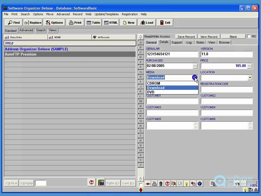Click the SERIALNR input field
Viewport: 261px width, 196px height.
pos(172,54)
